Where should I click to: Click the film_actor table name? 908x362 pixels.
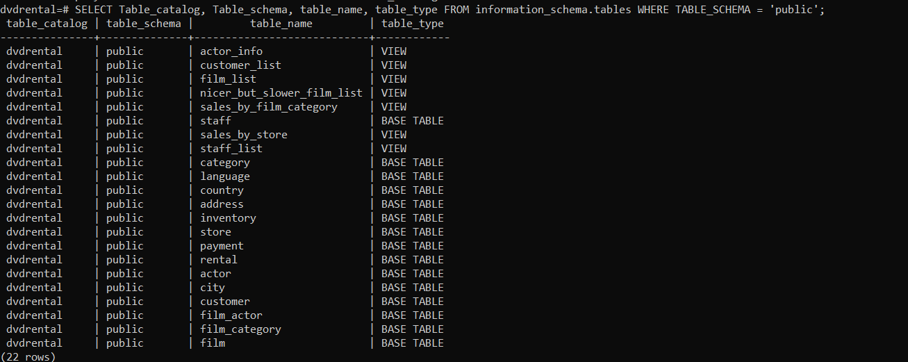[x=231, y=315]
